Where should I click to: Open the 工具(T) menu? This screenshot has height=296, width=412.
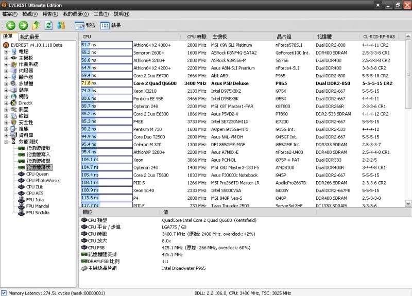[x=101, y=13]
